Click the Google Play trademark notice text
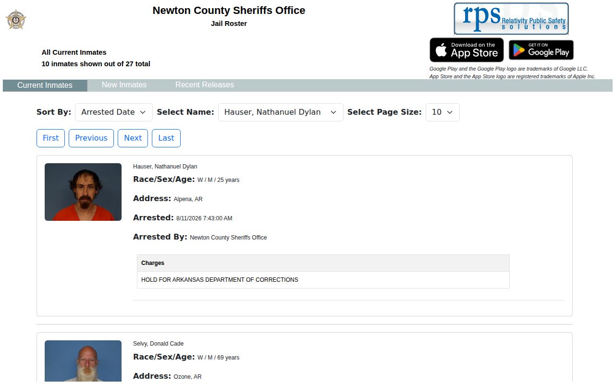Viewport: 615px width, 384px height. point(509,69)
